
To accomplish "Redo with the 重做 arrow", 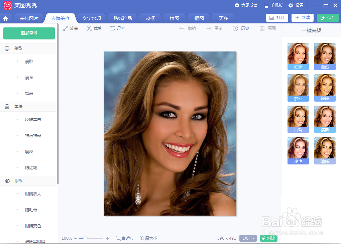I will (214, 28).
